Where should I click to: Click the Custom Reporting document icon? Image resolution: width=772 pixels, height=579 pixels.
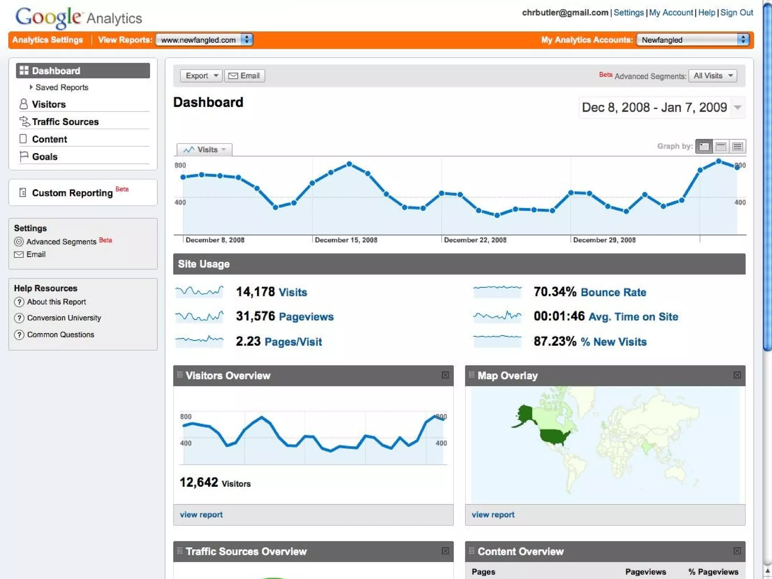tap(23, 193)
